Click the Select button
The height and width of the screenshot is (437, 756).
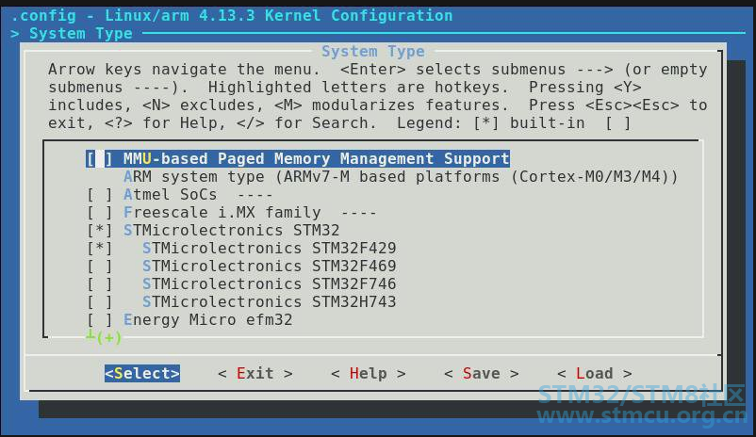coord(142,373)
